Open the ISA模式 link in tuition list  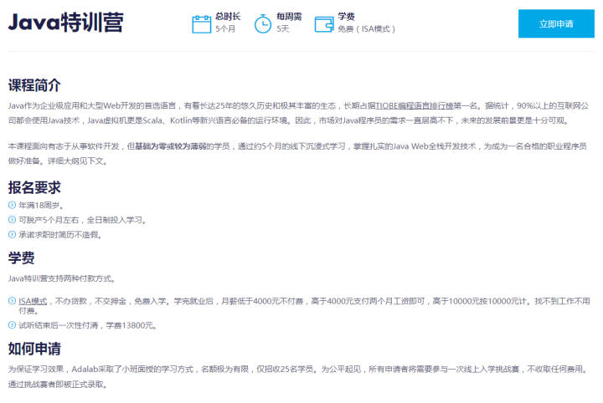point(33,301)
